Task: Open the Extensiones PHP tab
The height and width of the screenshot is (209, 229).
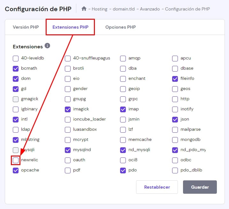Action: (71, 27)
